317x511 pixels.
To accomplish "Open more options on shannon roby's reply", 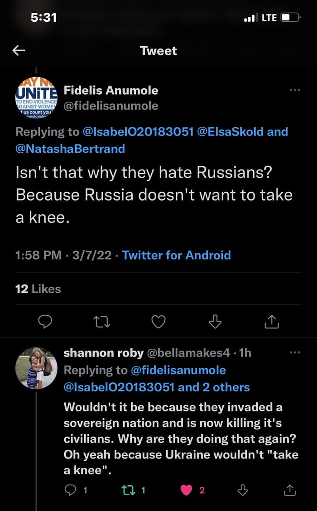I will point(295,352).
